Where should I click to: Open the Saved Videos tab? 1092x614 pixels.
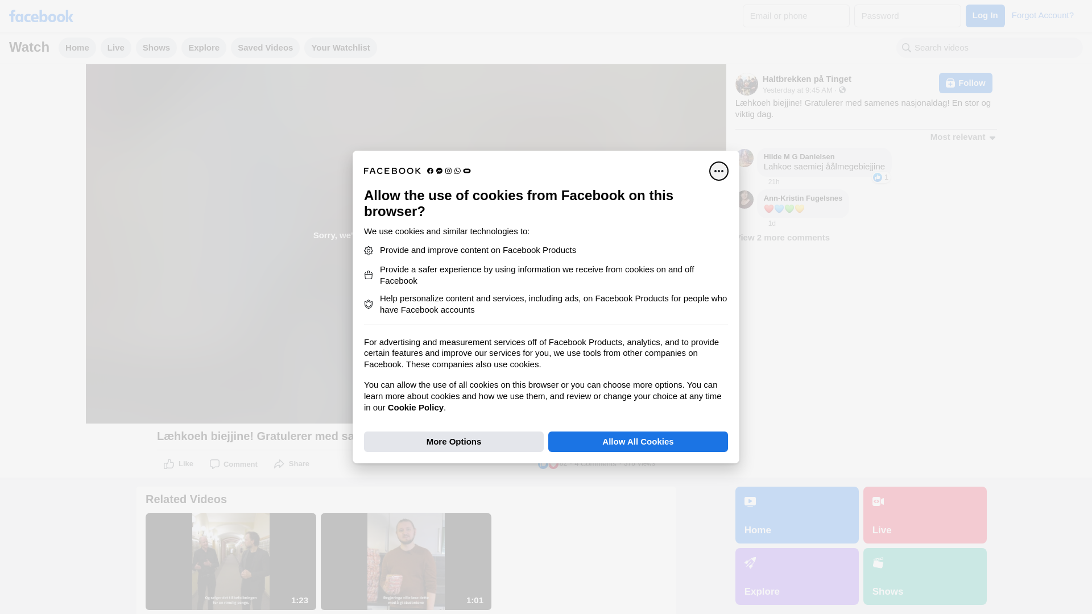coord(265,48)
